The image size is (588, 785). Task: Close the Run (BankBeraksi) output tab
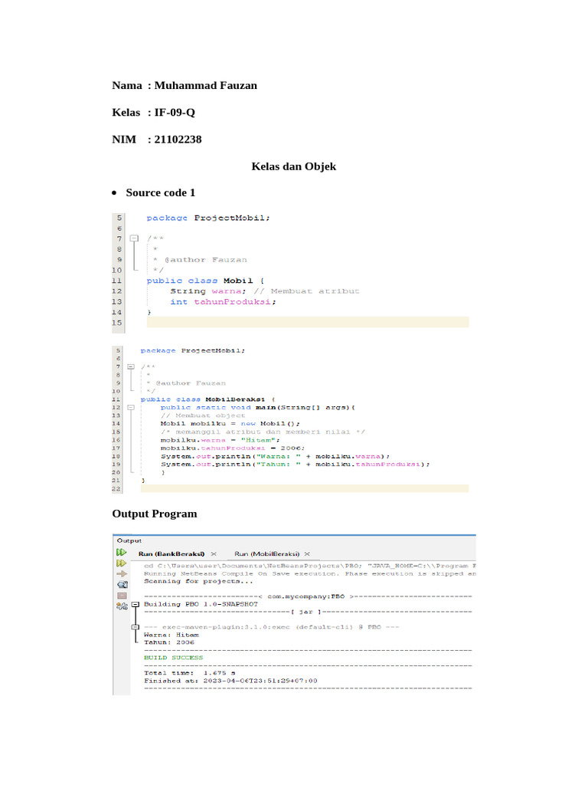pos(214,553)
